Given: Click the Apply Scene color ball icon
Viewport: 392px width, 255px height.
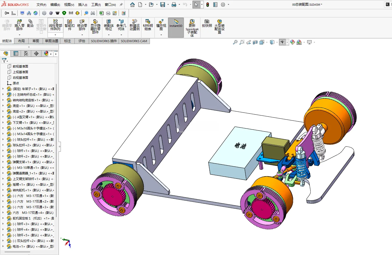Looking at the screenshot, I should click(x=299, y=42).
